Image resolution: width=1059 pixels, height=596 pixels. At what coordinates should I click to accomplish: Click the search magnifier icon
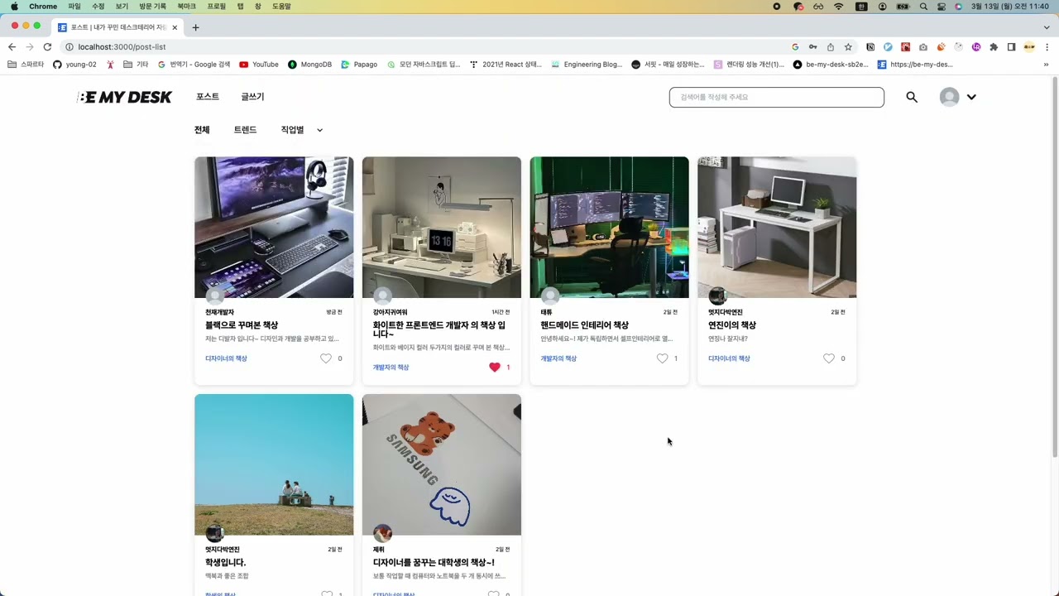(x=912, y=97)
